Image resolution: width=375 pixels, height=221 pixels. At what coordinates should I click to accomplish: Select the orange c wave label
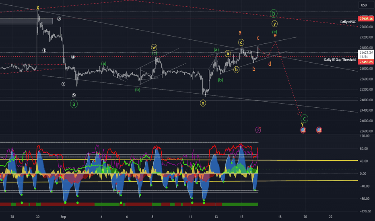coord(258,38)
